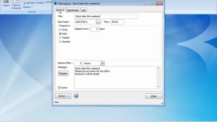The image size is (217, 122).
Task: Click the Repeat every days field
Action: pyautogui.click(x=95, y=29)
